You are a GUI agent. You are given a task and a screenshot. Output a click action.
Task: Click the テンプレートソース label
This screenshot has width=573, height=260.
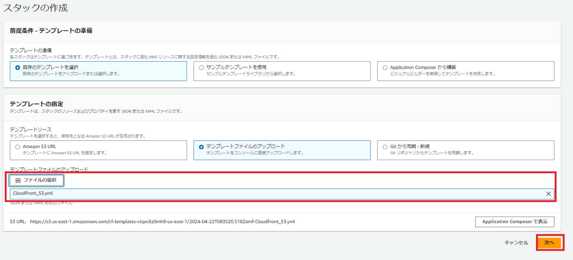tap(31, 129)
